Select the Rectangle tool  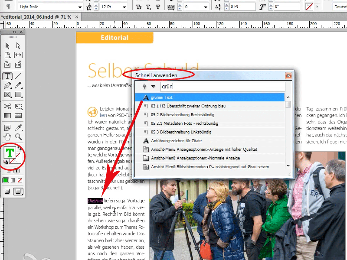click(x=18, y=94)
